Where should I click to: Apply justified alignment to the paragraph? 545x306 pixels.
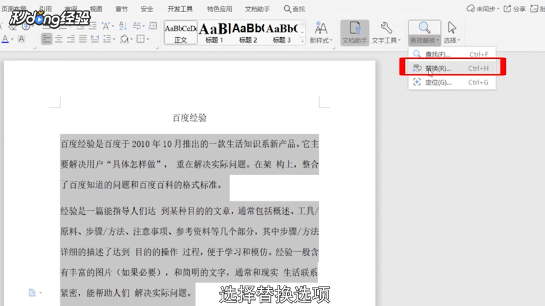[x=83, y=39]
